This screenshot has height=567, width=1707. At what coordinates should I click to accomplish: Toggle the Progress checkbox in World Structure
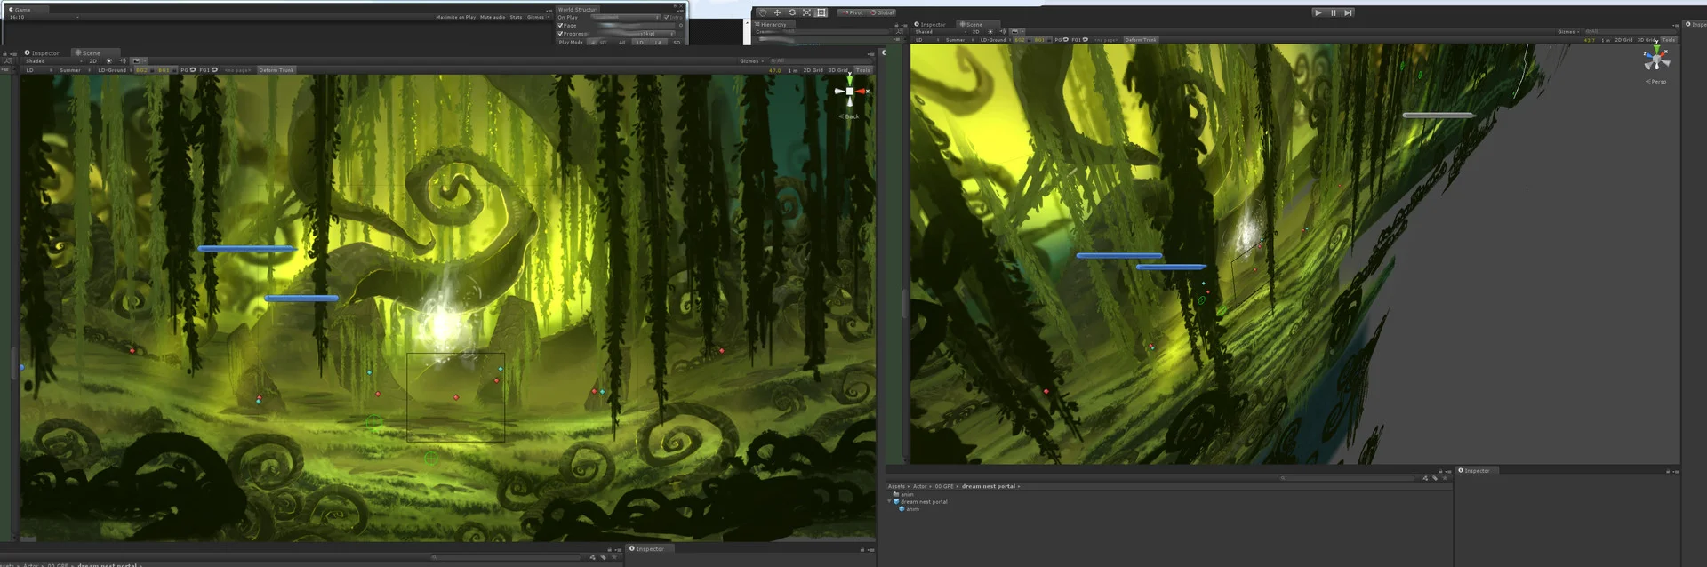click(x=560, y=34)
